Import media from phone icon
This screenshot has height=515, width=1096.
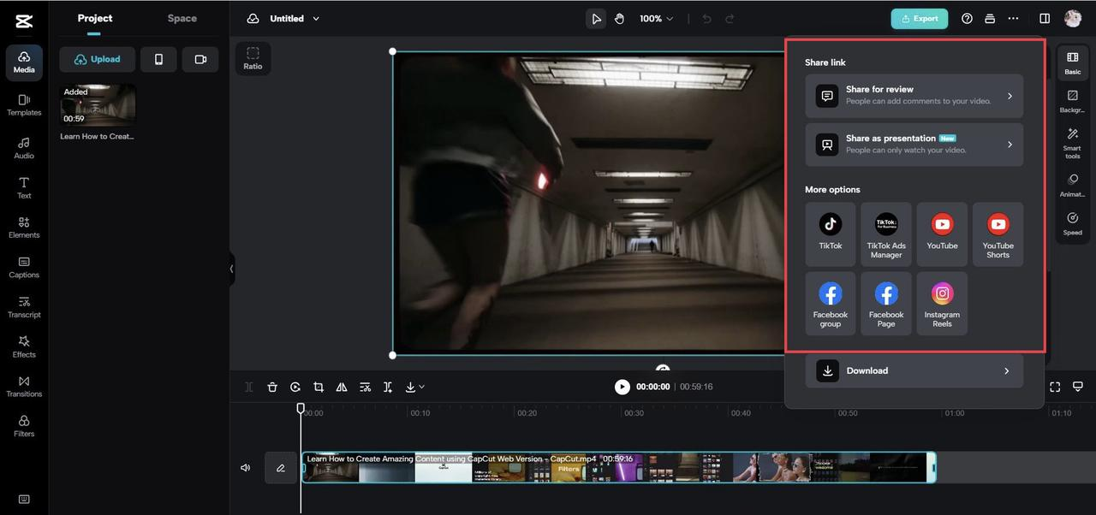[158, 59]
